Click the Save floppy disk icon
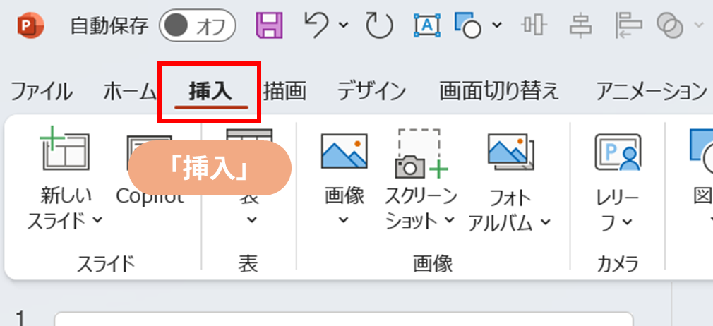The width and height of the screenshot is (713, 326). click(x=269, y=26)
